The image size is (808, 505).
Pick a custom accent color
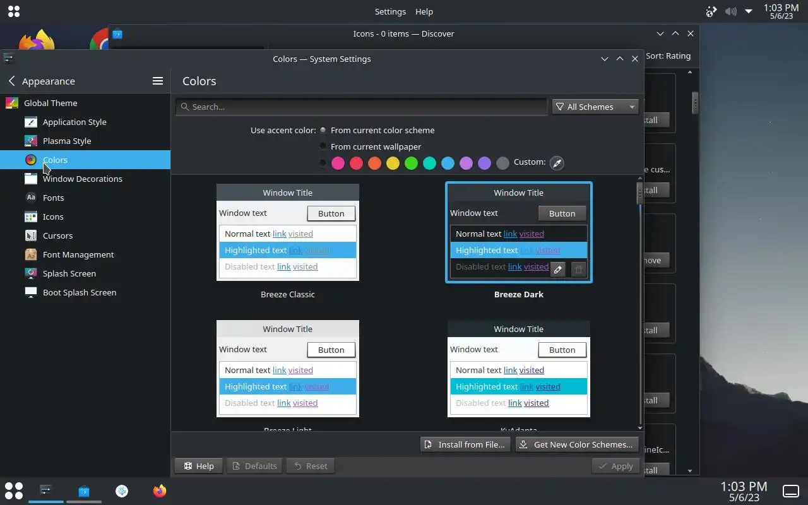click(x=556, y=163)
